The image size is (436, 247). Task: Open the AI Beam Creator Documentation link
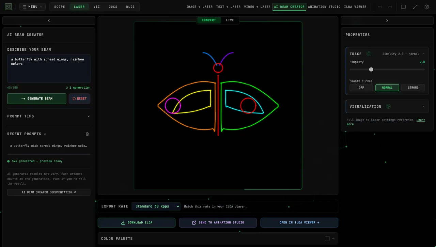[49, 192]
